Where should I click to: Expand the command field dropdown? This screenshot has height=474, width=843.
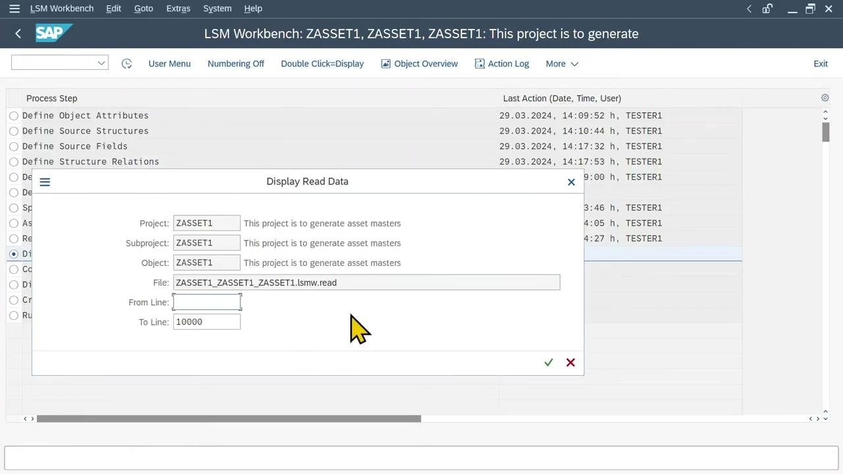coord(101,63)
